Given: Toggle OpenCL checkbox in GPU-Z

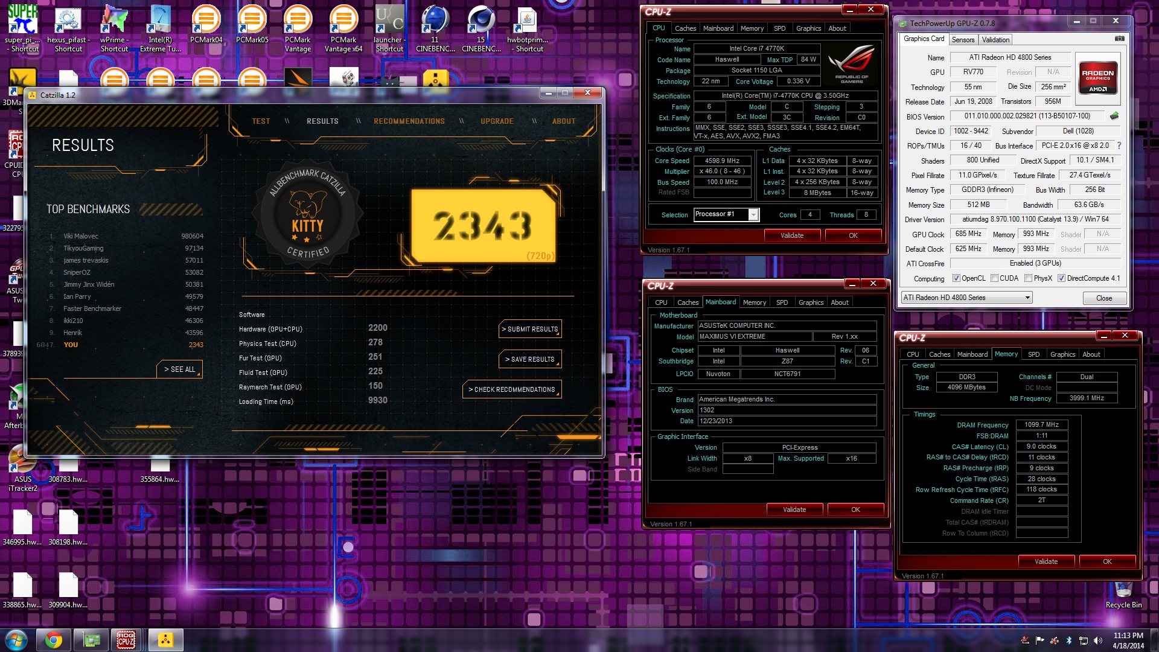Looking at the screenshot, I should (956, 278).
